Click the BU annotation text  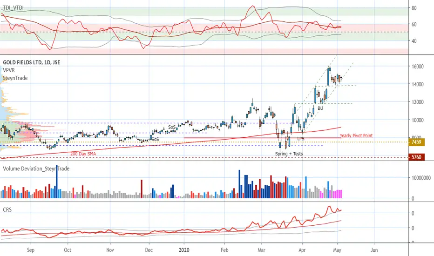pyautogui.click(x=320, y=108)
